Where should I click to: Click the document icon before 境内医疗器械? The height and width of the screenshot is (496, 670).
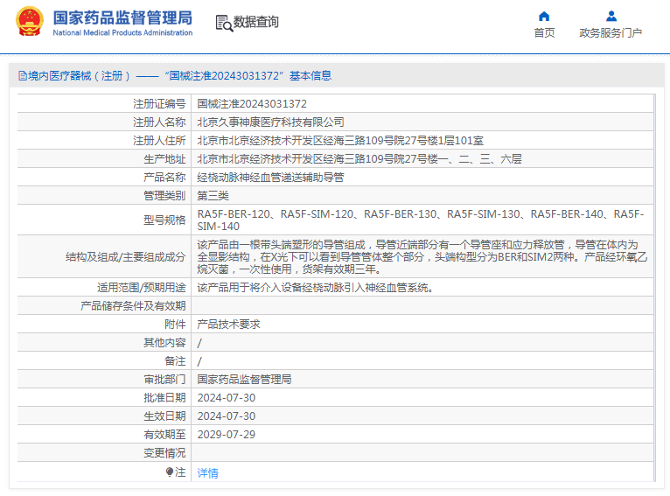[23, 76]
